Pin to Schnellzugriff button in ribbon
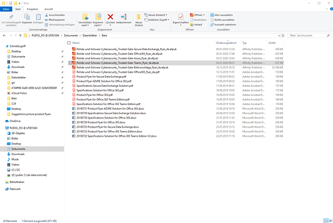 tap(11, 20)
